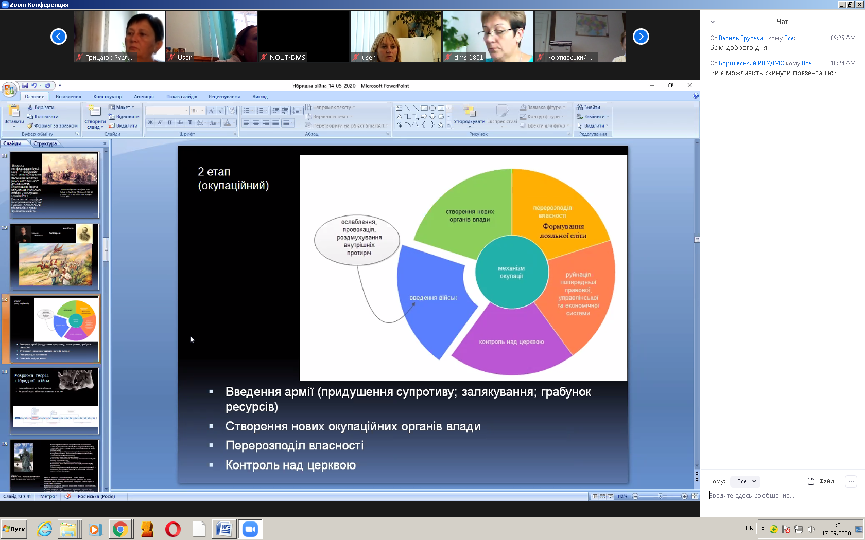Toggle italic К formatting
The image size is (865, 540).
[x=160, y=123]
